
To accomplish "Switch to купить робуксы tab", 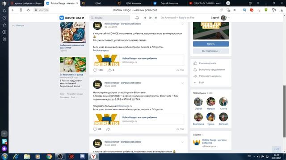I will pyautogui.click(x=27, y=3).
